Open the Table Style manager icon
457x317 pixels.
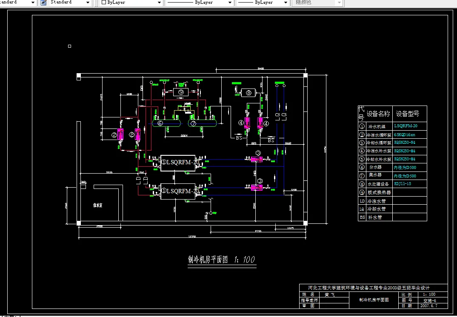tap(43, 3)
